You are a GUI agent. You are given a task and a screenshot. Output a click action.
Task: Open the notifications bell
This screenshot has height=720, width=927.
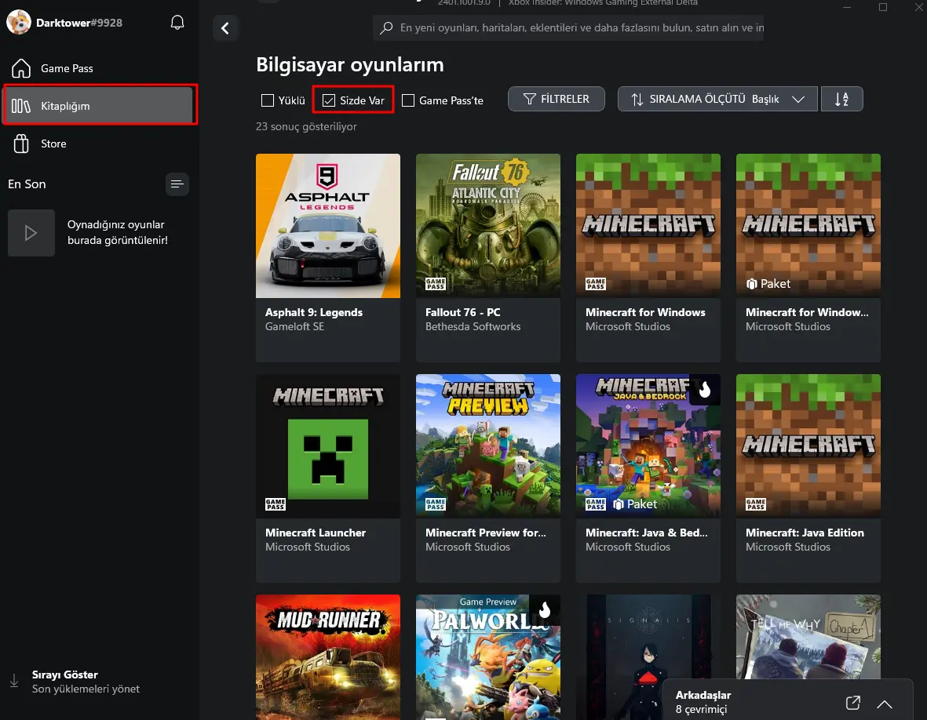(x=177, y=23)
